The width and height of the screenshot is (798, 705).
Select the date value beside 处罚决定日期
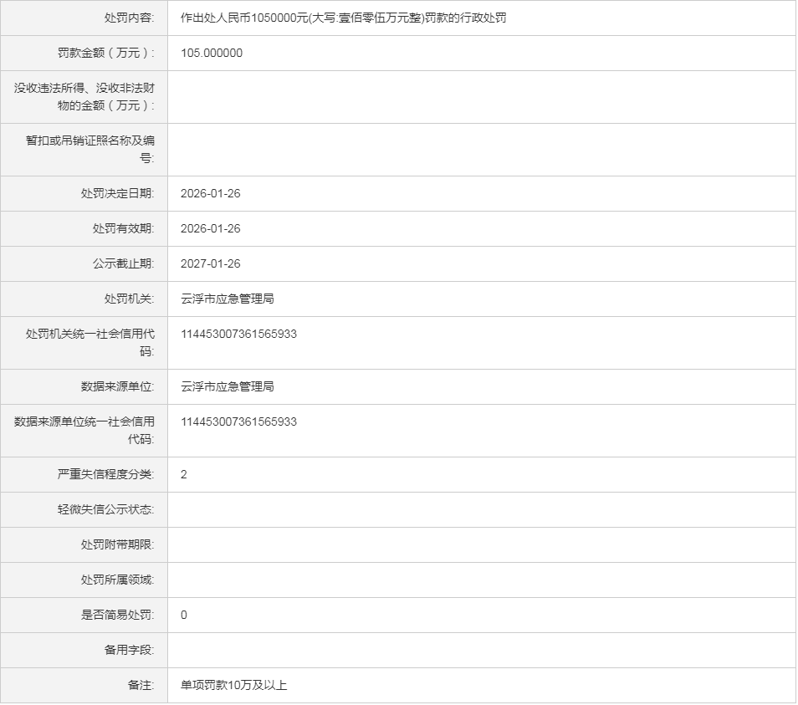211,193
